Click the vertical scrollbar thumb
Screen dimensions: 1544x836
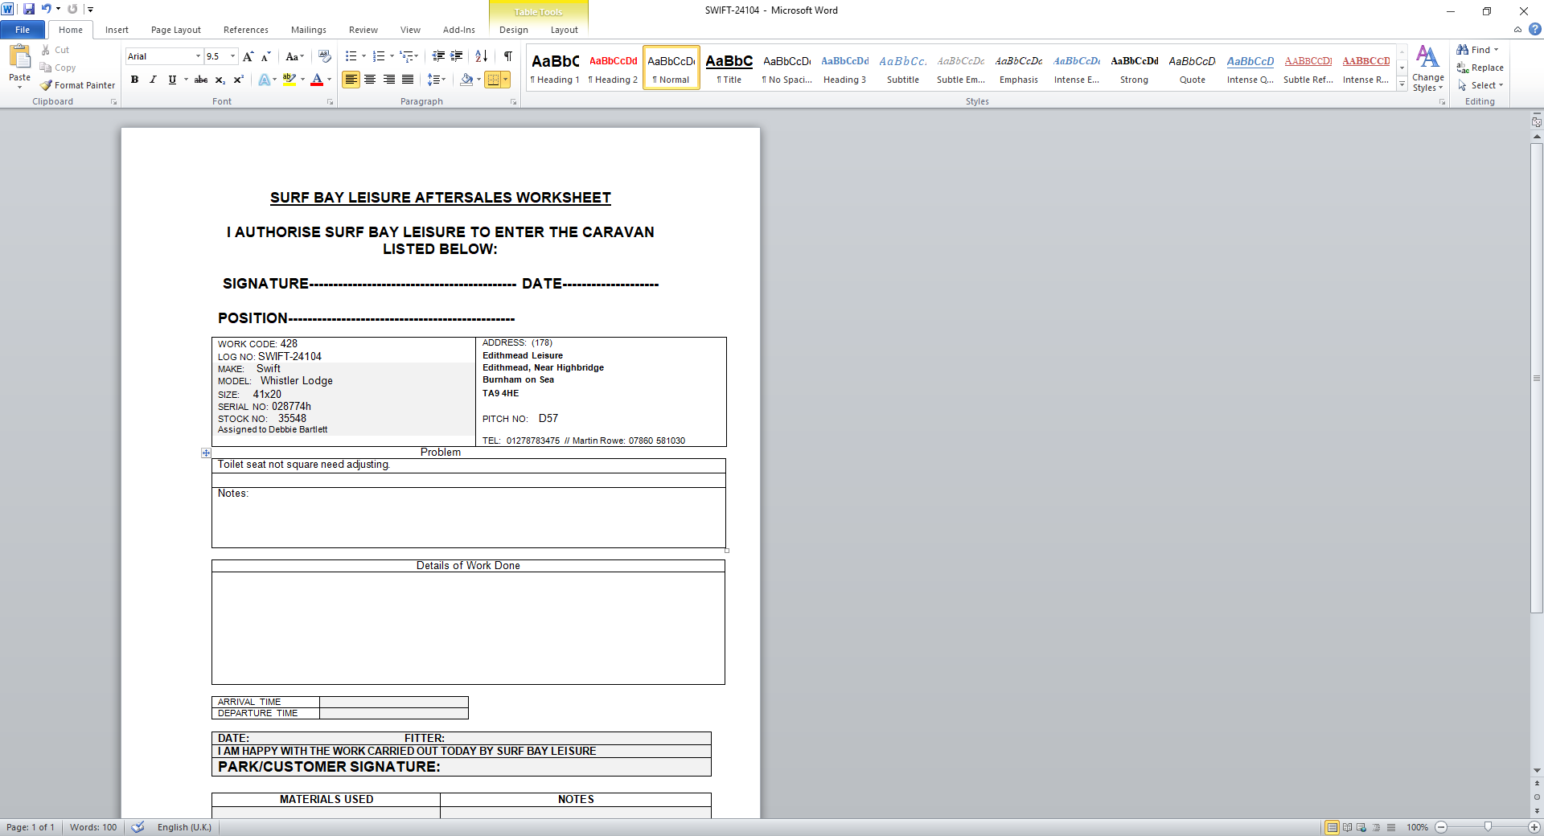point(1537,378)
